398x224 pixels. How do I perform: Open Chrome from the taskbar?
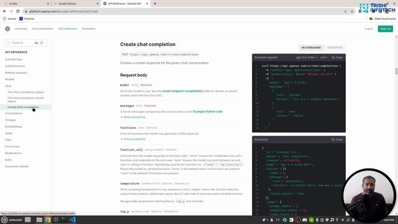tap(48, 220)
